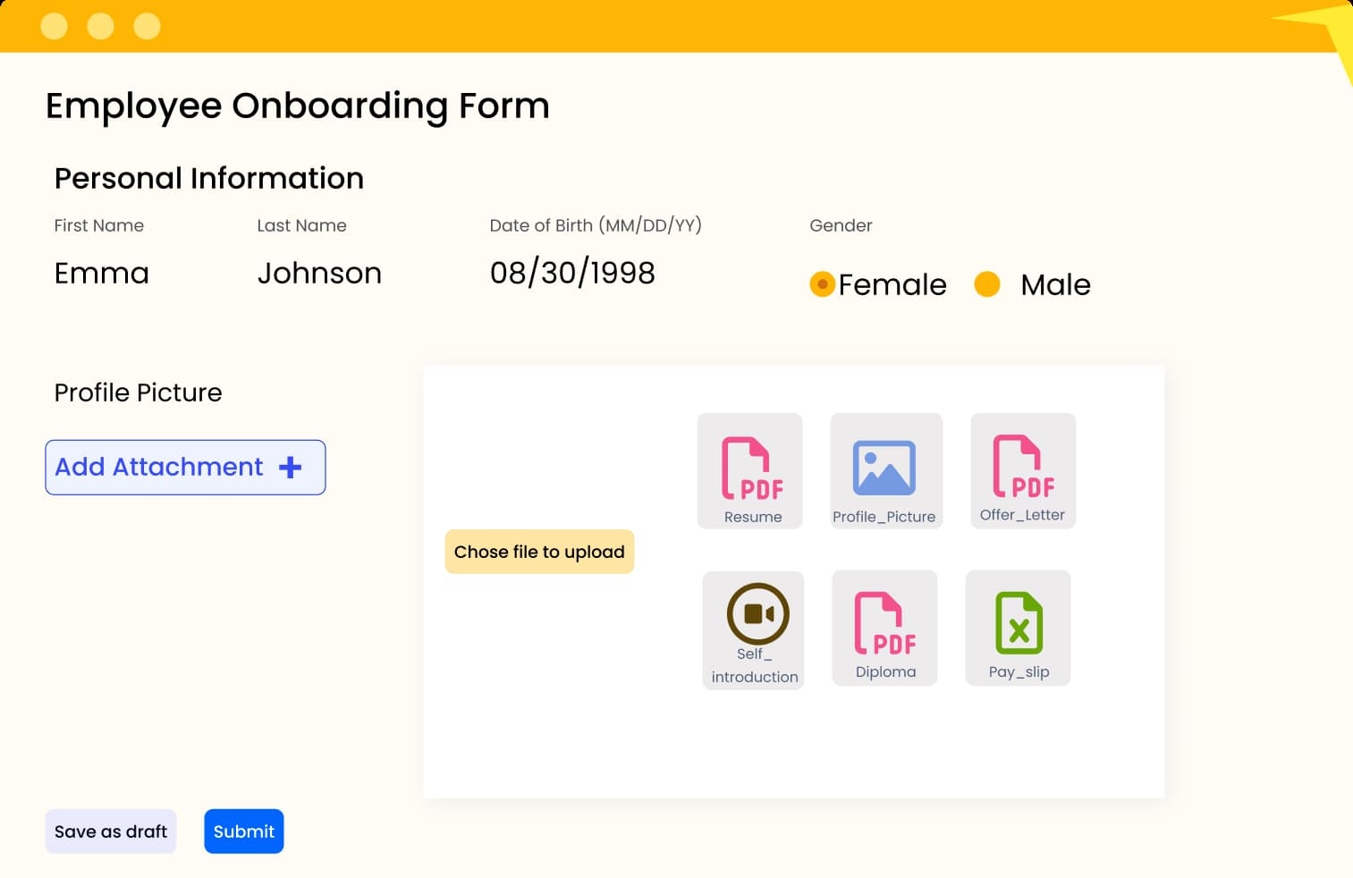
Task: Click the Last Name field containing Johnson
Action: click(319, 273)
